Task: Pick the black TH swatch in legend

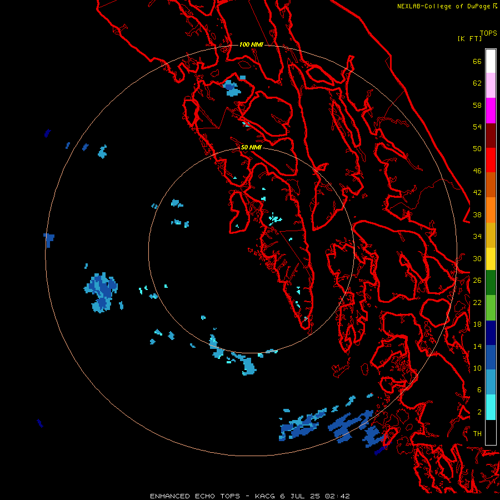Action: (x=491, y=432)
